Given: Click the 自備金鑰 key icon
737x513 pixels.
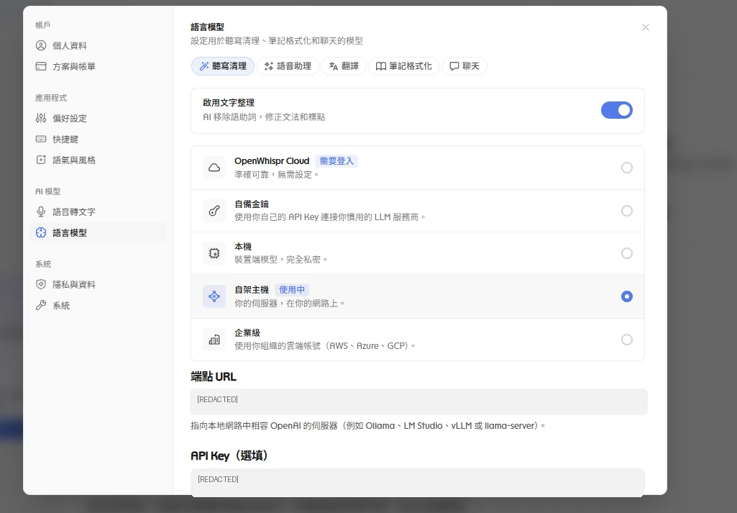Looking at the screenshot, I should click(x=214, y=211).
